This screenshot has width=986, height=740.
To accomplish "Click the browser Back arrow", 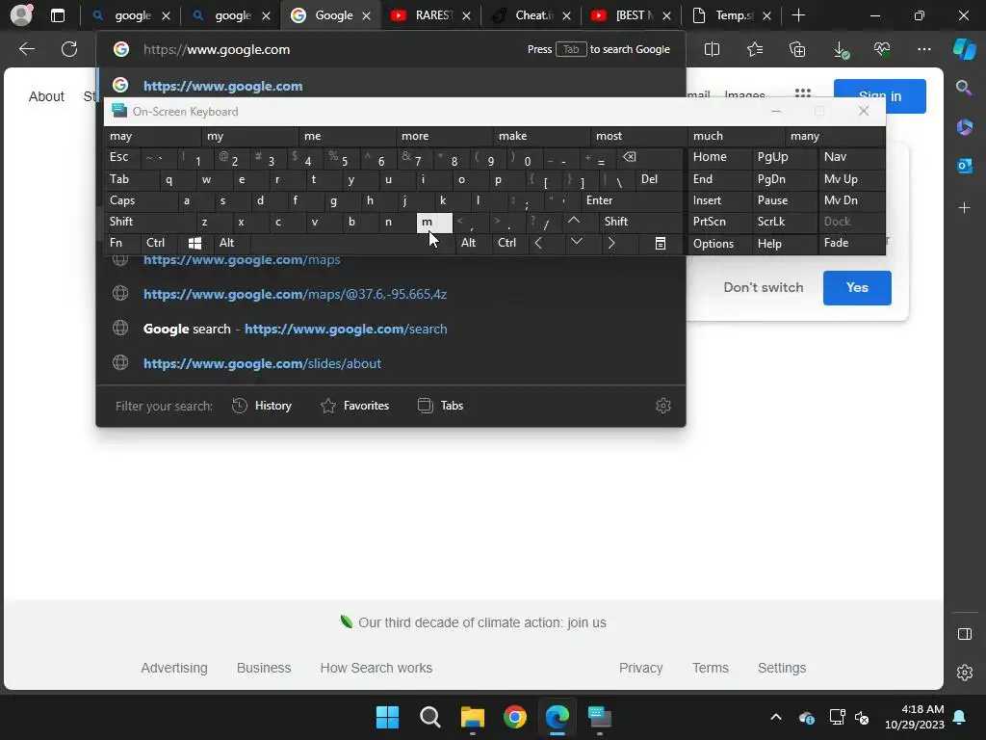I will 26,49.
